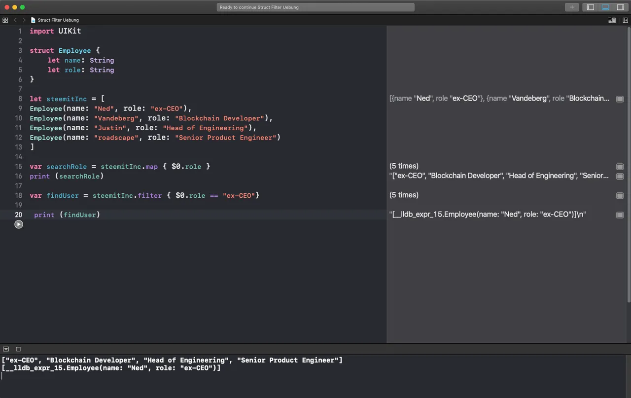This screenshot has width=631, height=398.
Task: Show inline result for the steemitInc array
Action: point(620,99)
